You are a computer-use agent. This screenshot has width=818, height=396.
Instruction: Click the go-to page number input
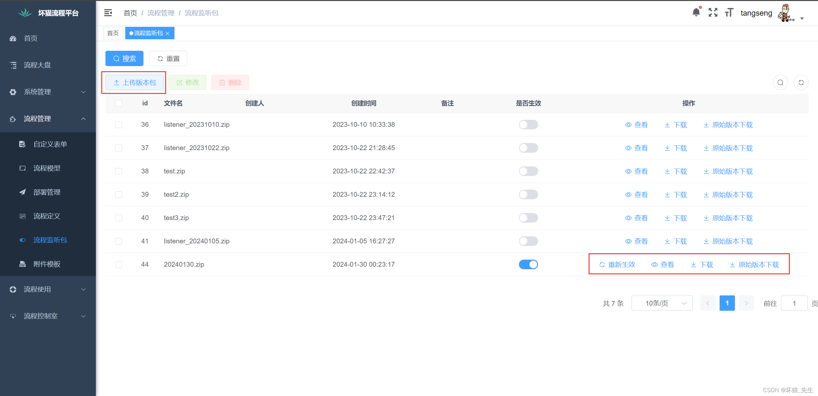[x=794, y=303]
